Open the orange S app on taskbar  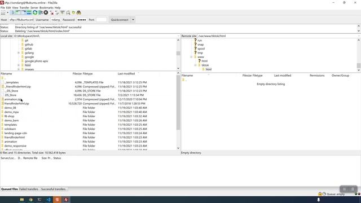coord(57,200)
